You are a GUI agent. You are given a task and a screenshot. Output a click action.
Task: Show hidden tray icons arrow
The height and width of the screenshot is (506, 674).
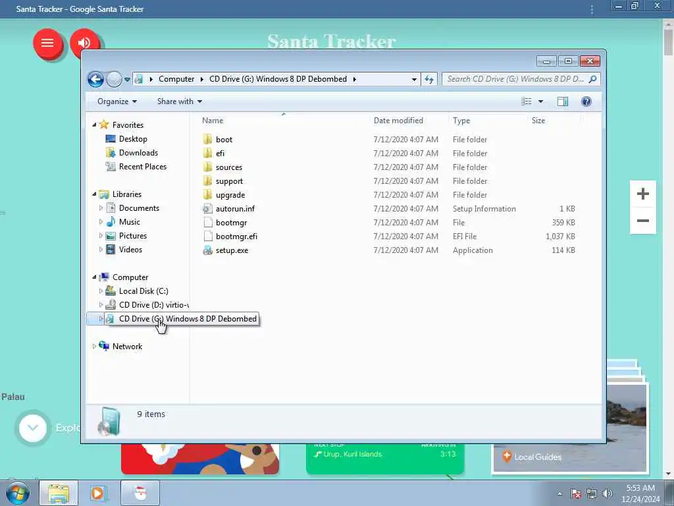(559, 493)
